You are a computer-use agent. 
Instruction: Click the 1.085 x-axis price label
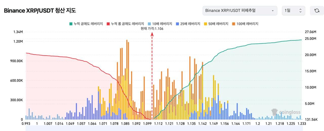pos(125,124)
